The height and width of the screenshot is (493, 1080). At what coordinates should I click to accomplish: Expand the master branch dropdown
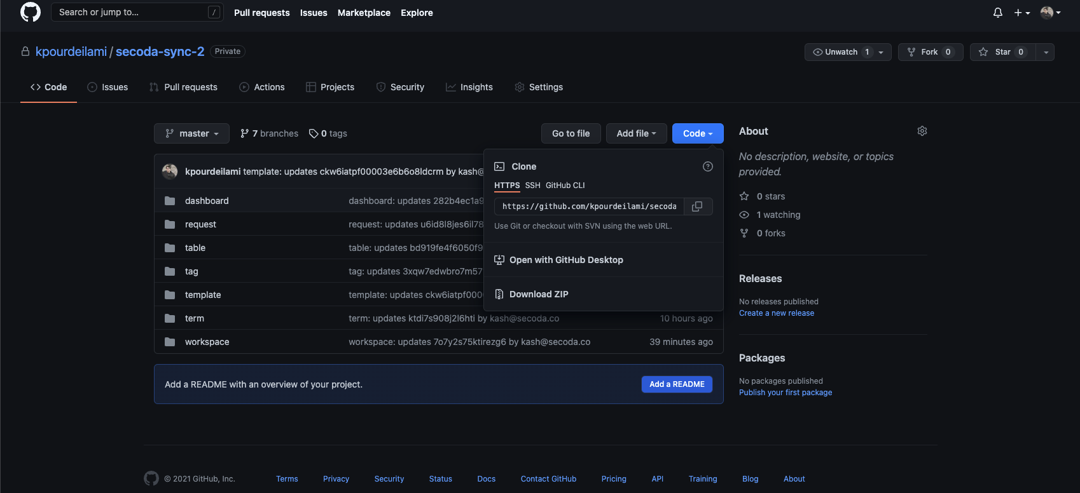191,133
